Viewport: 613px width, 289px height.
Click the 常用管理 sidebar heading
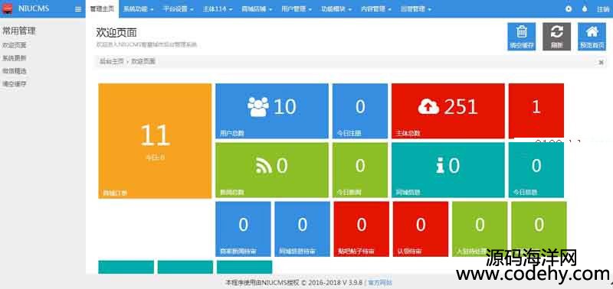click(x=18, y=31)
